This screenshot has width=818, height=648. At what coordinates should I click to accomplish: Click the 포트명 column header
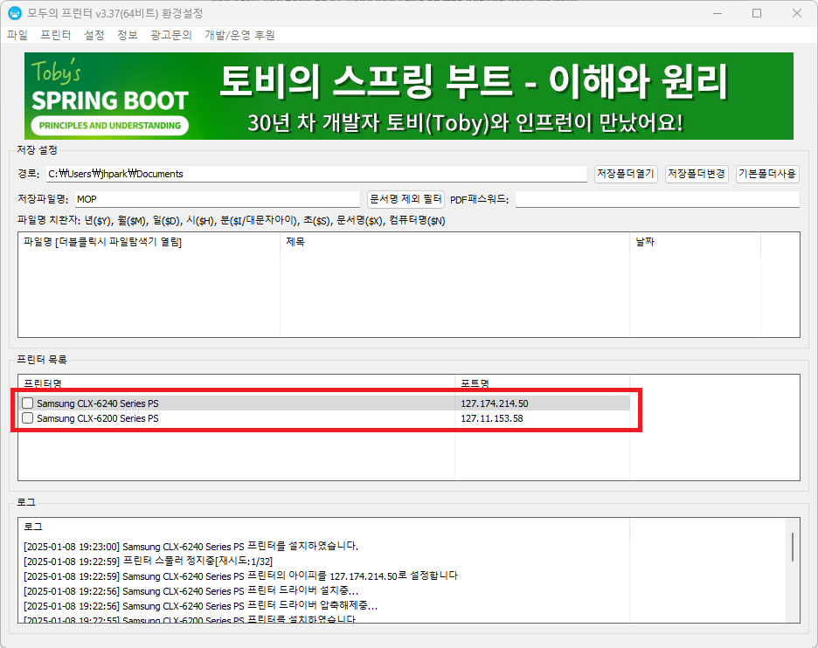(543, 383)
